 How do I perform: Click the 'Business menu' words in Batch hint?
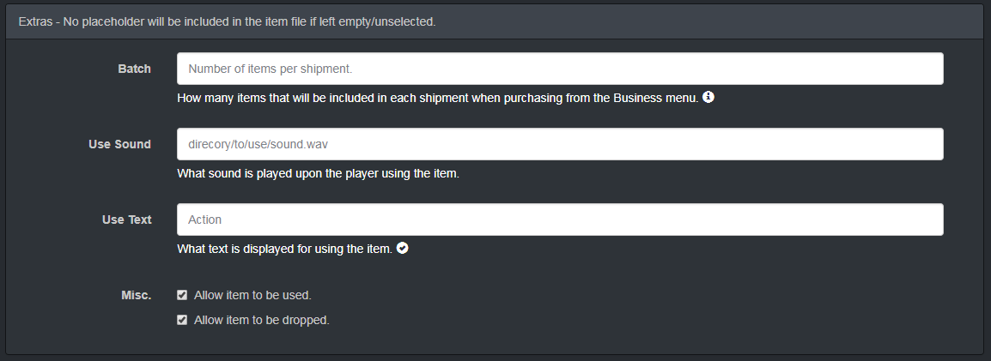[x=656, y=98]
